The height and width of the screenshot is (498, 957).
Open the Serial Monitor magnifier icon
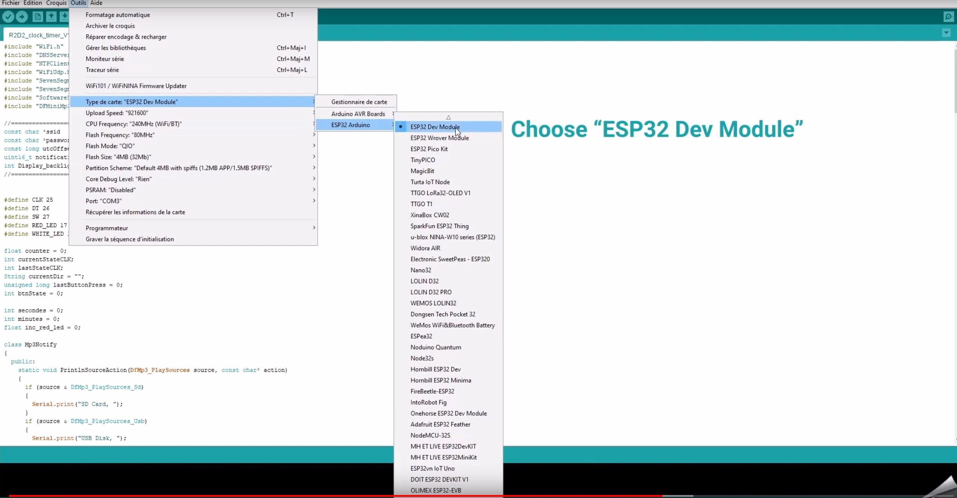tap(948, 17)
